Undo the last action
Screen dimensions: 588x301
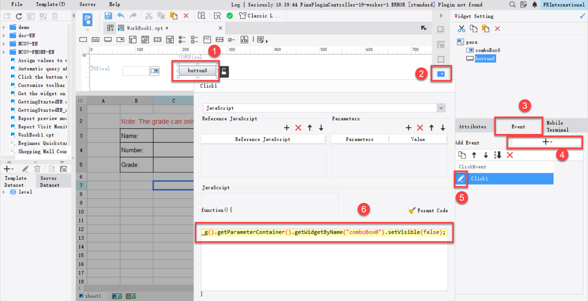point(121,16)
